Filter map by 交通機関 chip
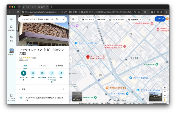The image size is (176, 113). pyautogui.click(x=133, y=20)
